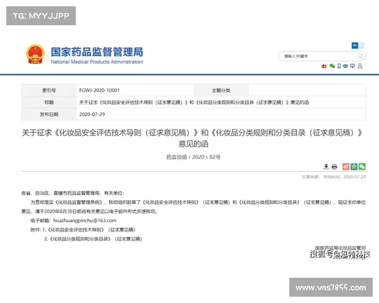Open the 国家药品监督管理局 site title
379x303 pixels.
pyautogui.click(x=97, y=52)
